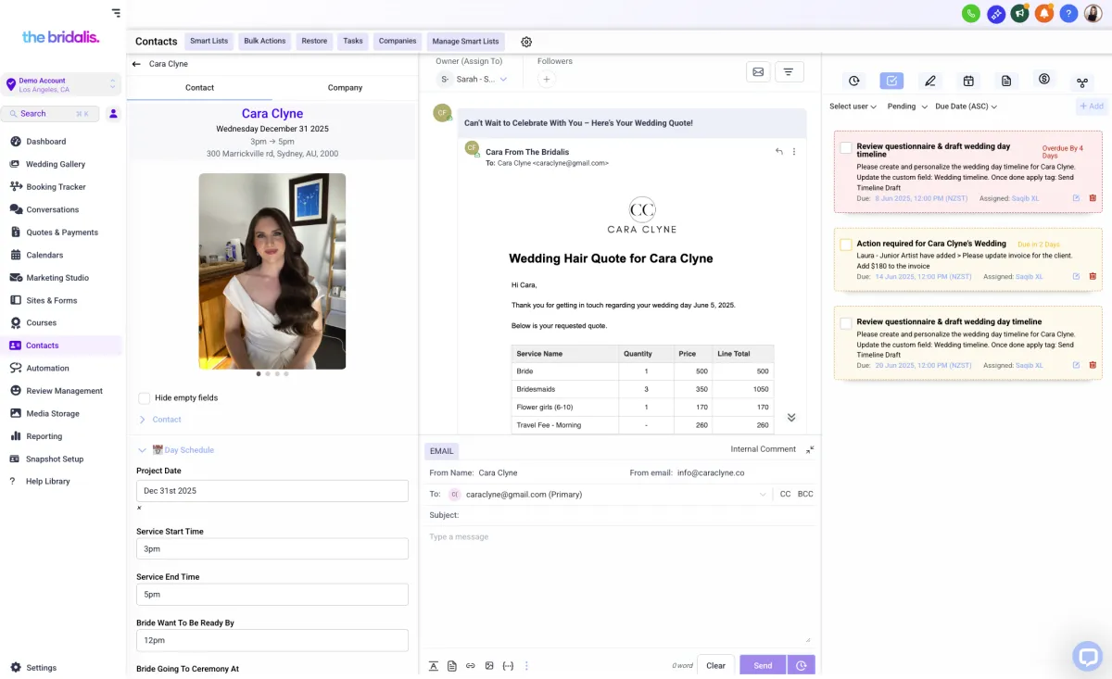Image resolution: width=1112 pixels, height=679 pixels.
Task: Insert image icon in email toolbar
Action: (489, 665)
